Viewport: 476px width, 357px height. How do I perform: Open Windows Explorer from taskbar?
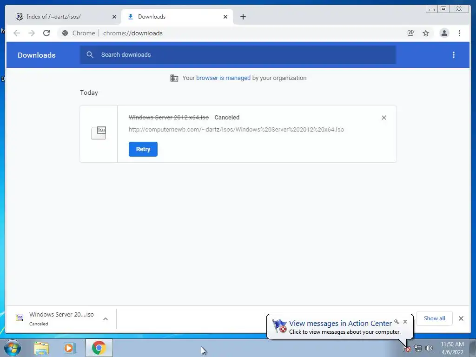pyautogui.click(x=41, y=348)
